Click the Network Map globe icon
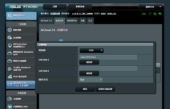Screen dimensions: 170x109 pos(10,30)
